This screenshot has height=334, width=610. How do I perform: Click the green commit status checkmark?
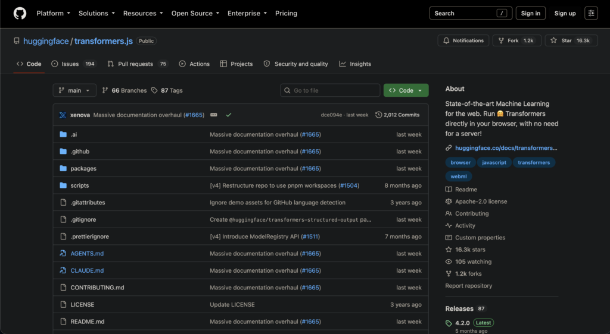click(x=229, y=115)
